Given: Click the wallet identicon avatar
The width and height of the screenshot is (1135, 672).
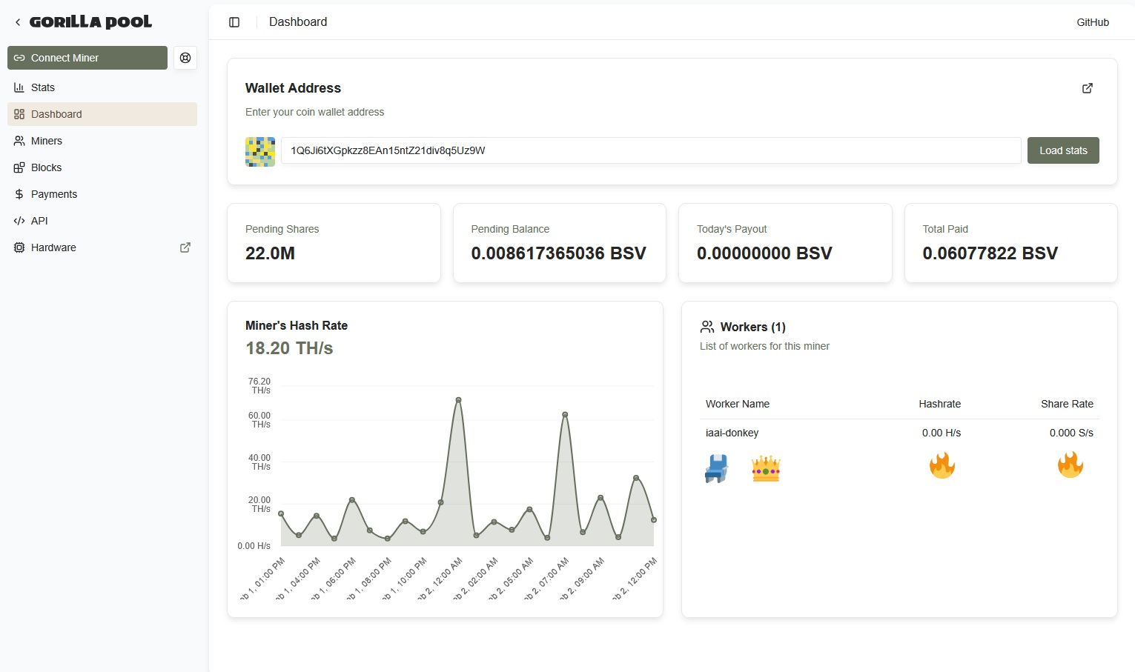Looking at the screenshot, I should pyautogui.click(x=260, y=151).
